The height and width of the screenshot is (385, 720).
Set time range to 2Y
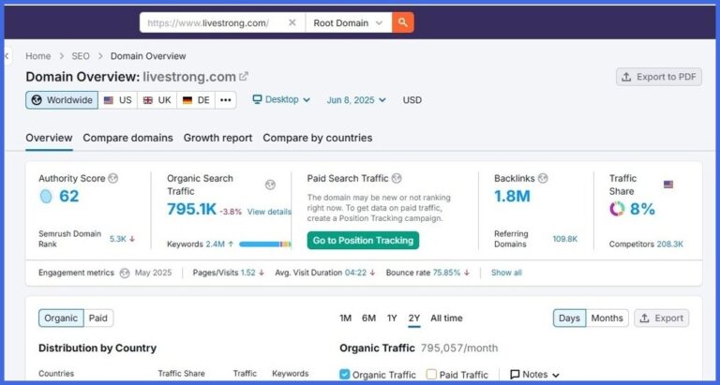pyautogui.click(x=414, y=318)
